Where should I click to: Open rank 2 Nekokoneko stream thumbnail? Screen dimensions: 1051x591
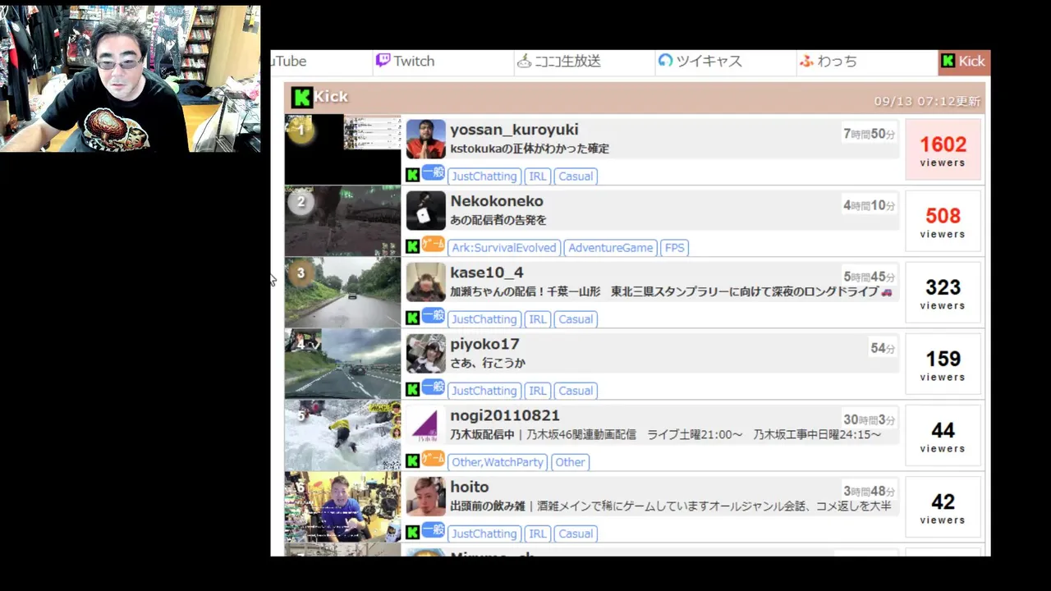[342, 221]
